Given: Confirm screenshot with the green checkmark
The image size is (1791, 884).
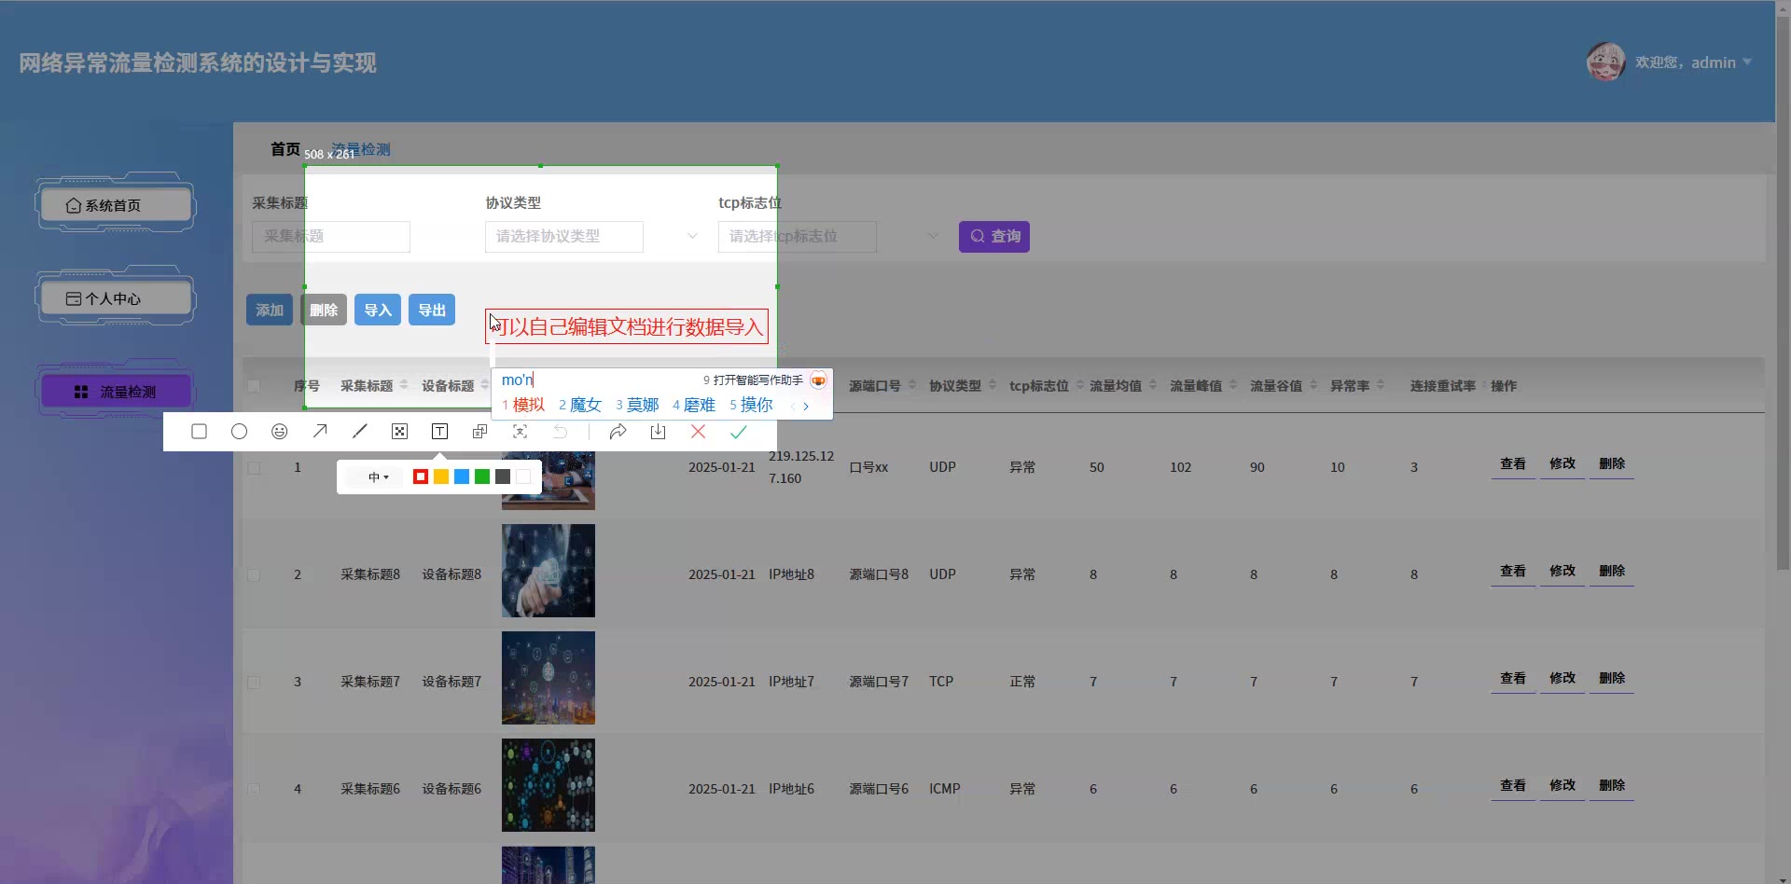Looking at the screenshot, I should (738, 432).
